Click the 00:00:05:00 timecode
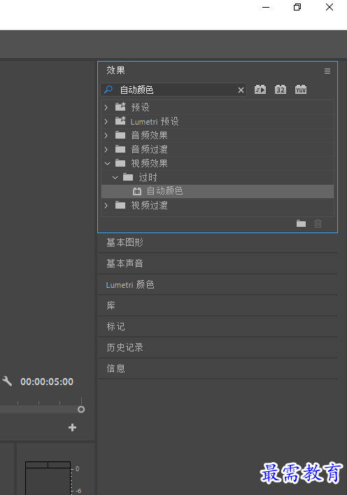This screenshot has width=347, height=495. pyautogui.click(x=47, y=382)
